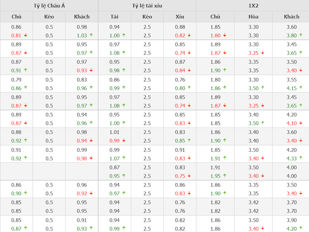Click the 1.01 odds value
The height and width of the screenshot is (232, 309).
click(115, 132)
